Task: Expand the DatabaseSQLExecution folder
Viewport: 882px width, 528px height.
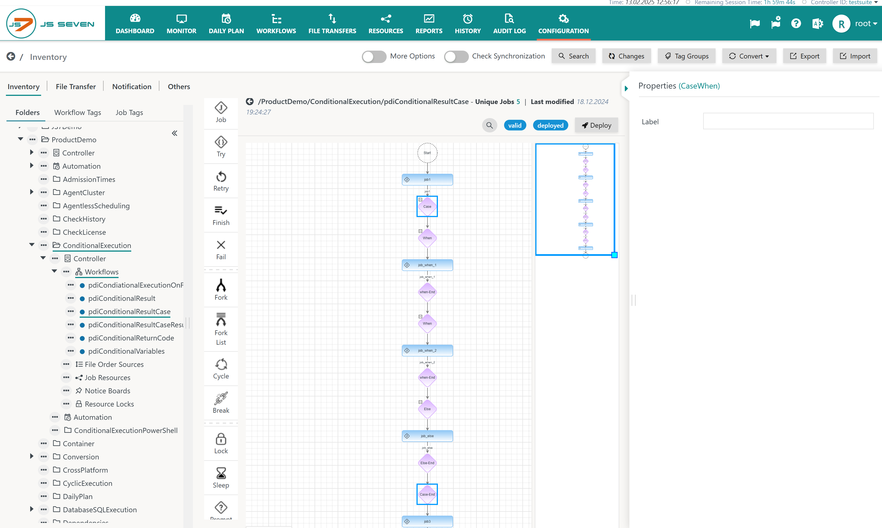Action: tap(31, 509)
